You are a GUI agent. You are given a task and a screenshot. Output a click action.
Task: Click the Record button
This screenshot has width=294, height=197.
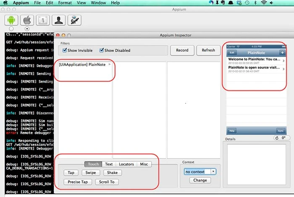click(182, 50)
